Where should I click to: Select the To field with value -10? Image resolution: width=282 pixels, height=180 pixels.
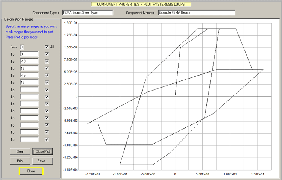coord(29,61)
